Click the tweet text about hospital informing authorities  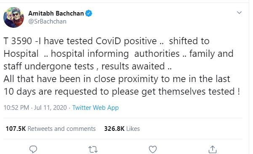115,53
